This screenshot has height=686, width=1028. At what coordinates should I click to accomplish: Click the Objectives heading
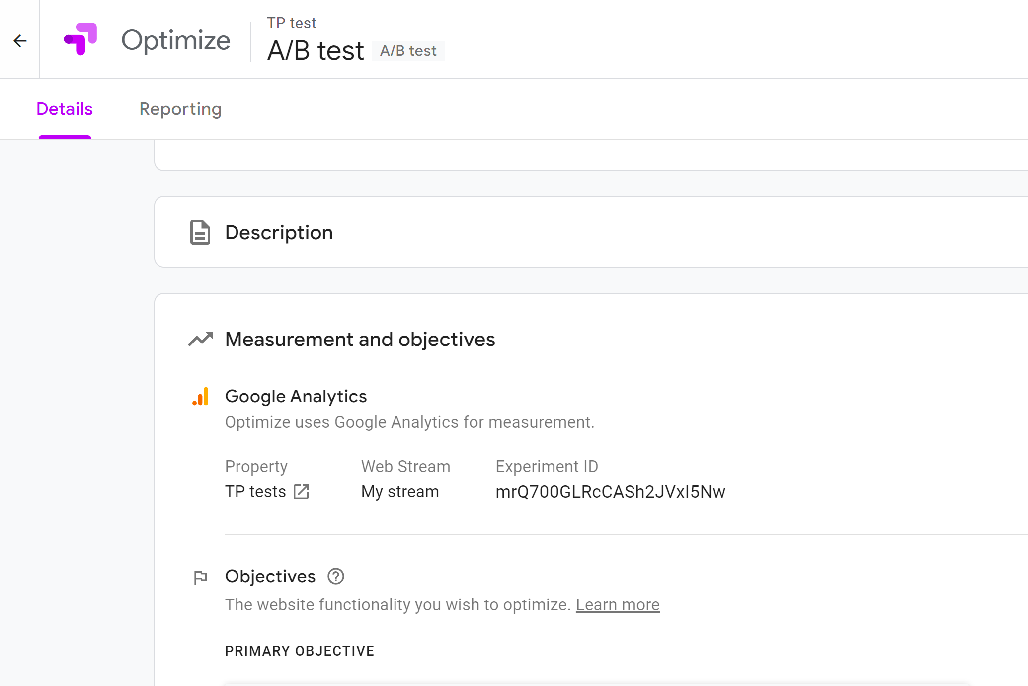[x=270, y=576]
